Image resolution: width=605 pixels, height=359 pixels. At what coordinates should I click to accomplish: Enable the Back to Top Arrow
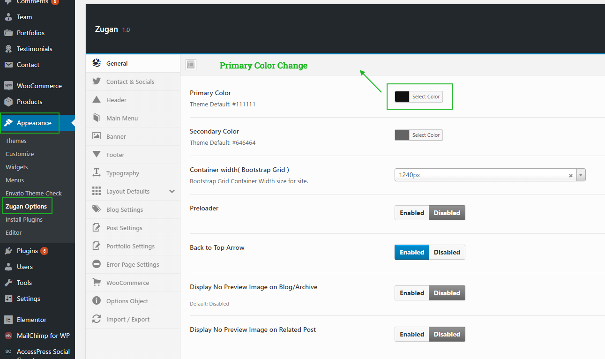[412, 252]
